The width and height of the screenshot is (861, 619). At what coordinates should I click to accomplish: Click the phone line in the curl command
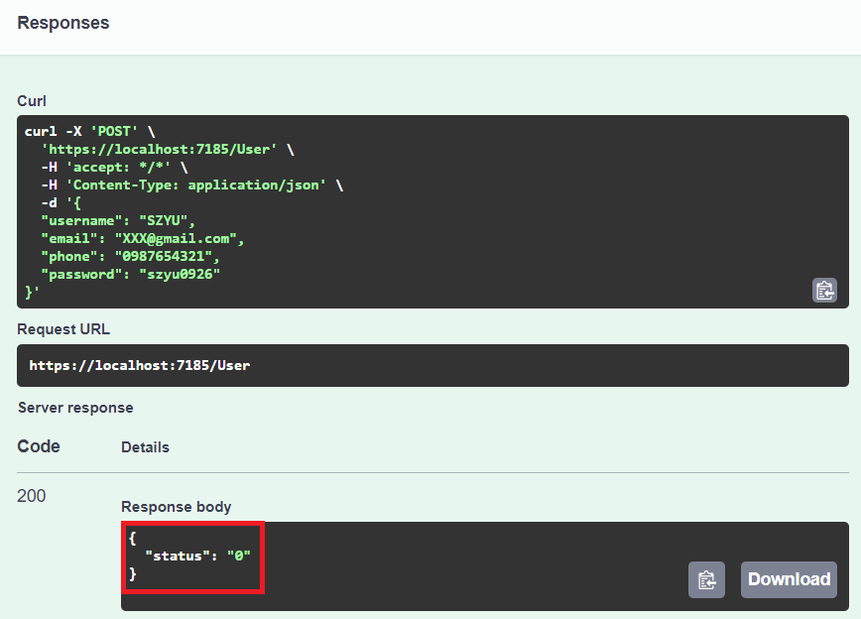tap(129, 256)
